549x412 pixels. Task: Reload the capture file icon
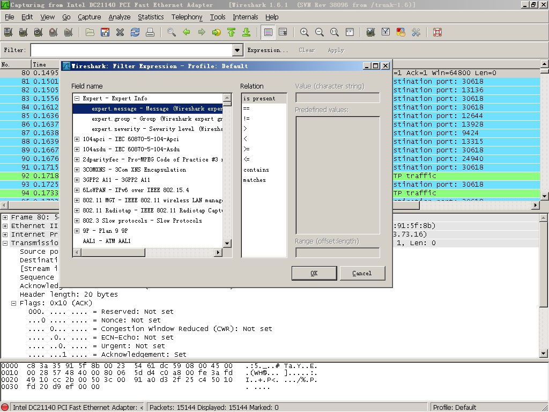point(135,32)
